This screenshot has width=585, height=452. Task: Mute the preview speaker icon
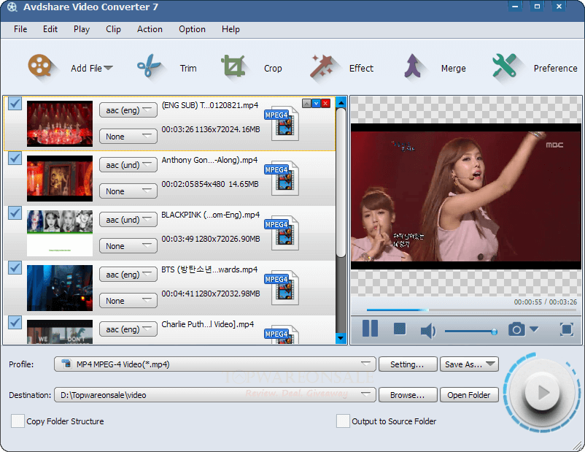pyautogui.click(x=428, y=331)
